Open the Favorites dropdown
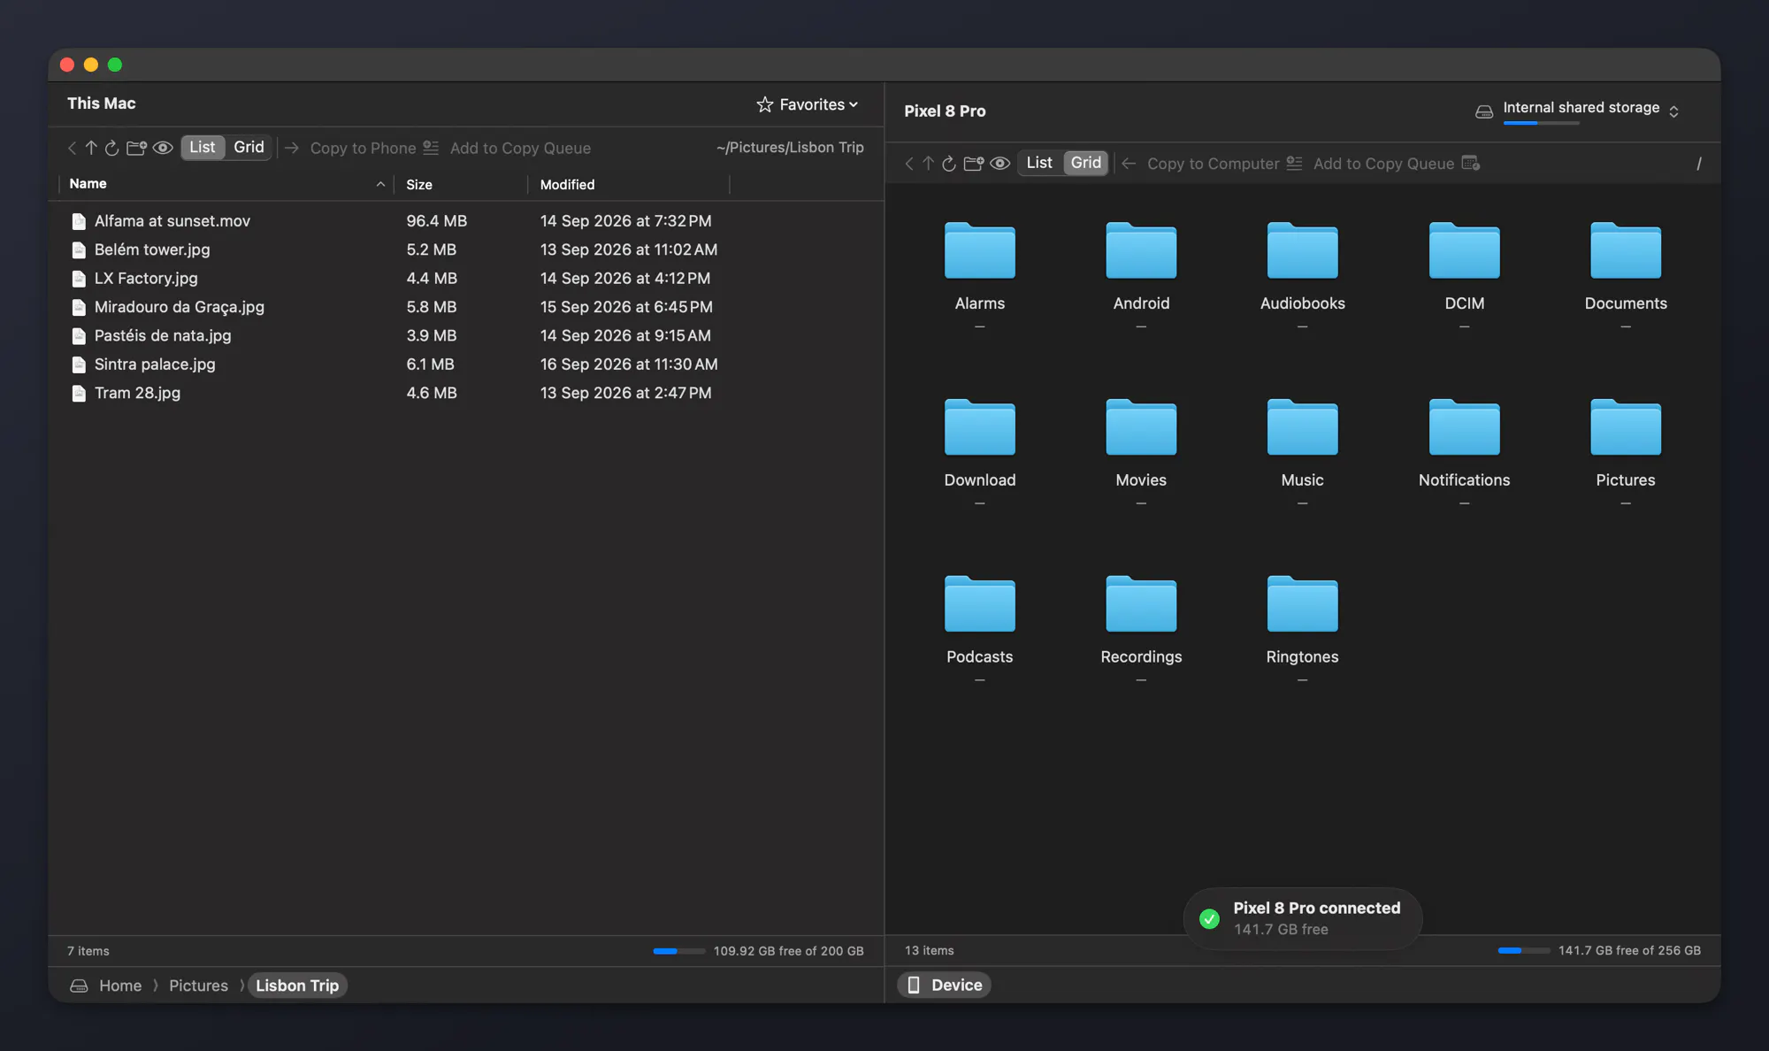1769x1051 pixels. tap(808, 104)
